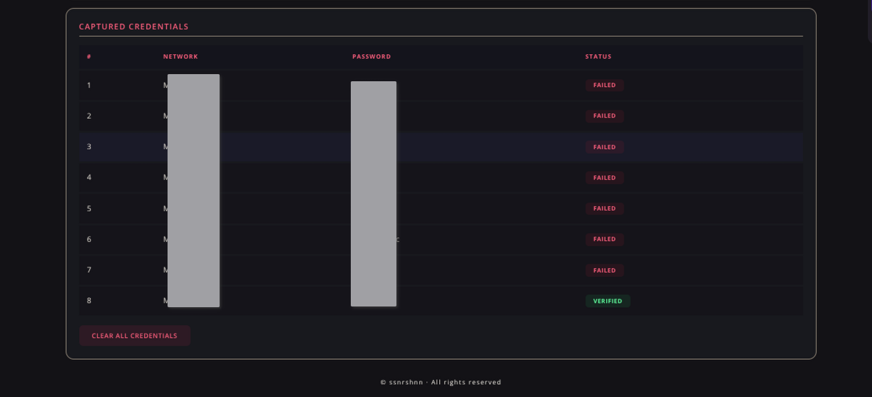
Task: Select row number 1 in the table
Action: click(x=89, y=85)
